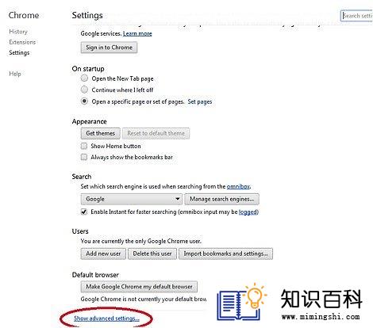Open the Learn more link
This screenshot has height=328, width=373.
[137, 33]
